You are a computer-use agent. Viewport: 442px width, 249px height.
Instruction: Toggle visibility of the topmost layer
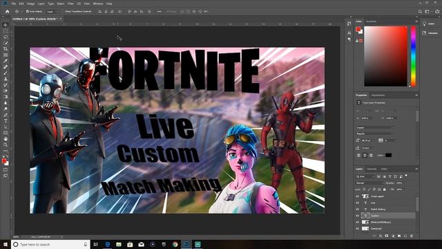click(x=358, y=196)
